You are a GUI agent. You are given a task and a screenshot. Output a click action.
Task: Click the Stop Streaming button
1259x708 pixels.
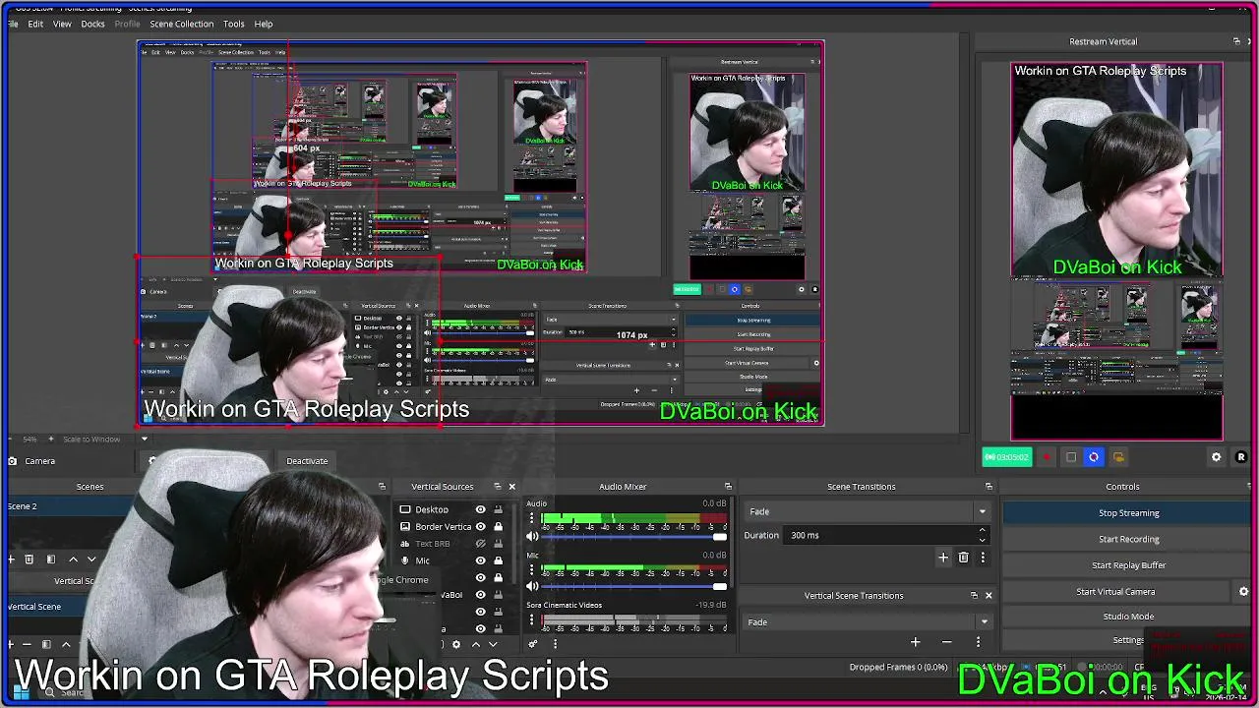click(x=1128, y=512)
